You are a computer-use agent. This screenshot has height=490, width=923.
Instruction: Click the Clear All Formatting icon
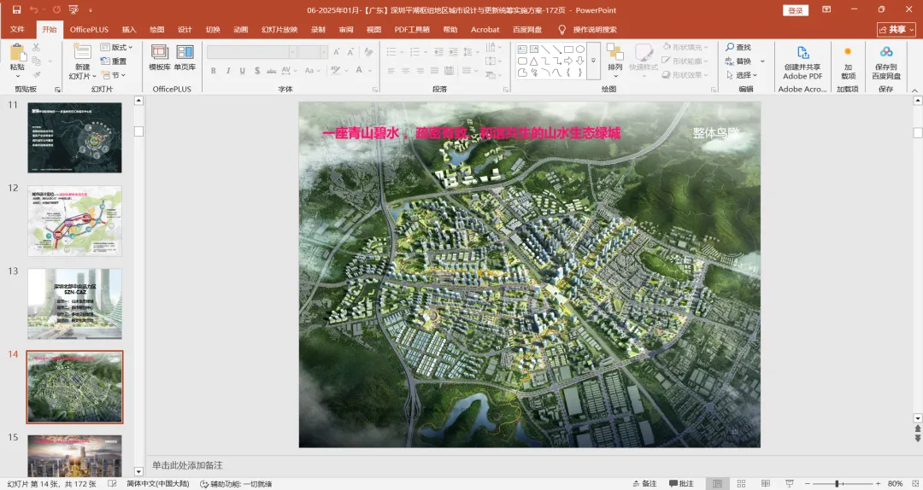368,52
